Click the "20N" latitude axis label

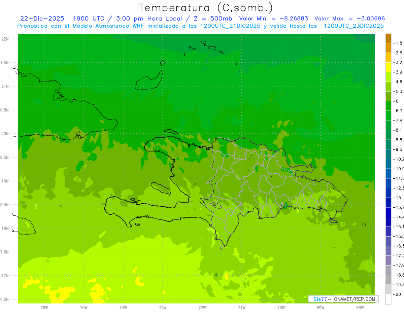(x=6, y=134)
